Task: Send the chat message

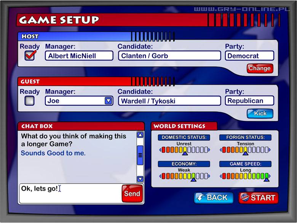Action: pos(132,194)
